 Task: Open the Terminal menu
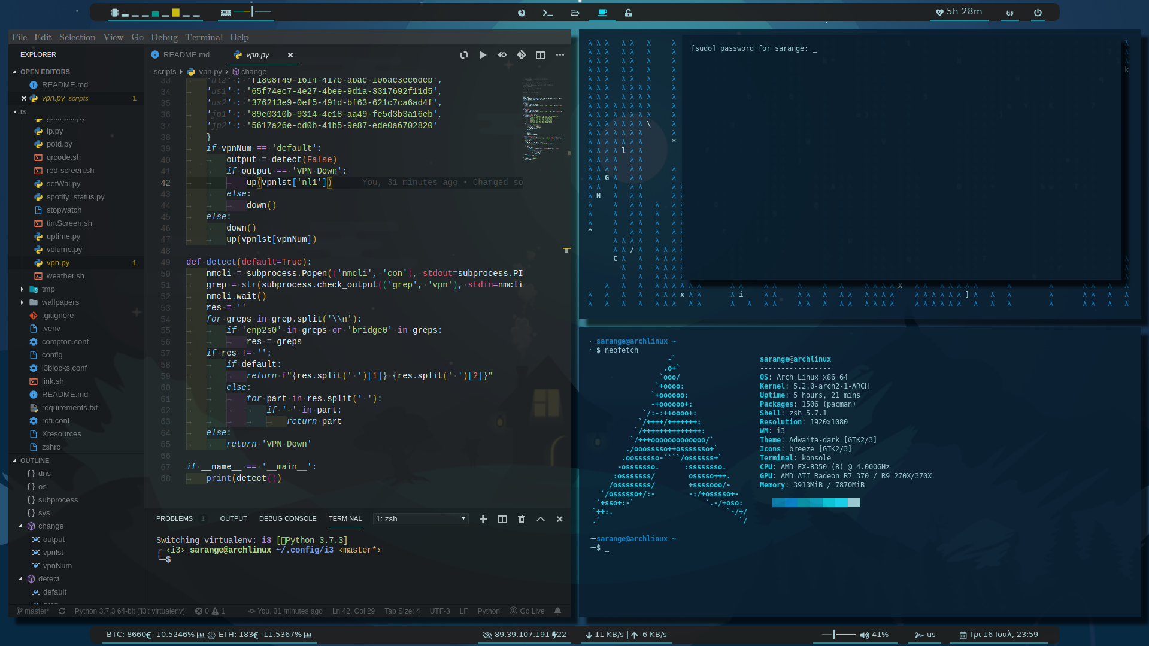(204, 37)
